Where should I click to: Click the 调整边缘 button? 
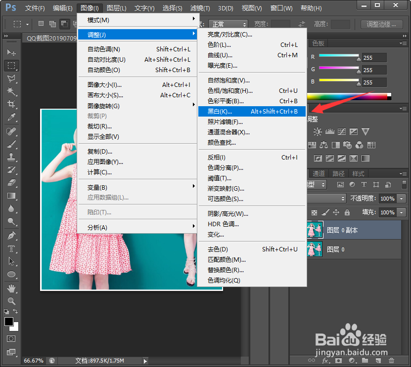click(381, 24)
